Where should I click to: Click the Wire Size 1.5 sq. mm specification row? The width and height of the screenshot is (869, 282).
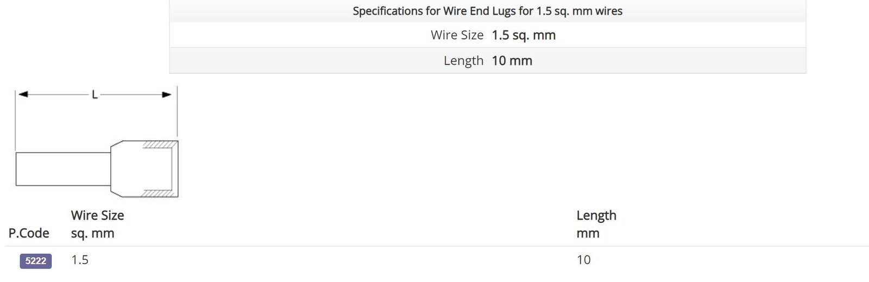488,35
